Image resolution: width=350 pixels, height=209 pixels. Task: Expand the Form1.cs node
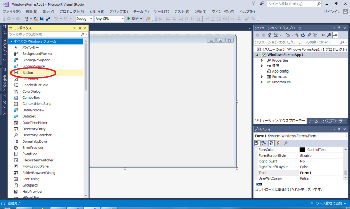(x=262, y=77)
